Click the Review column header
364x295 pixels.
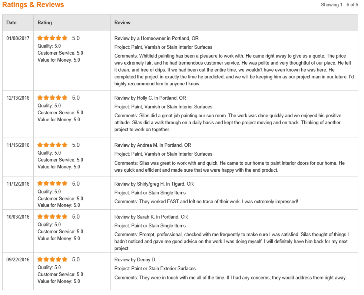[122, 22]
